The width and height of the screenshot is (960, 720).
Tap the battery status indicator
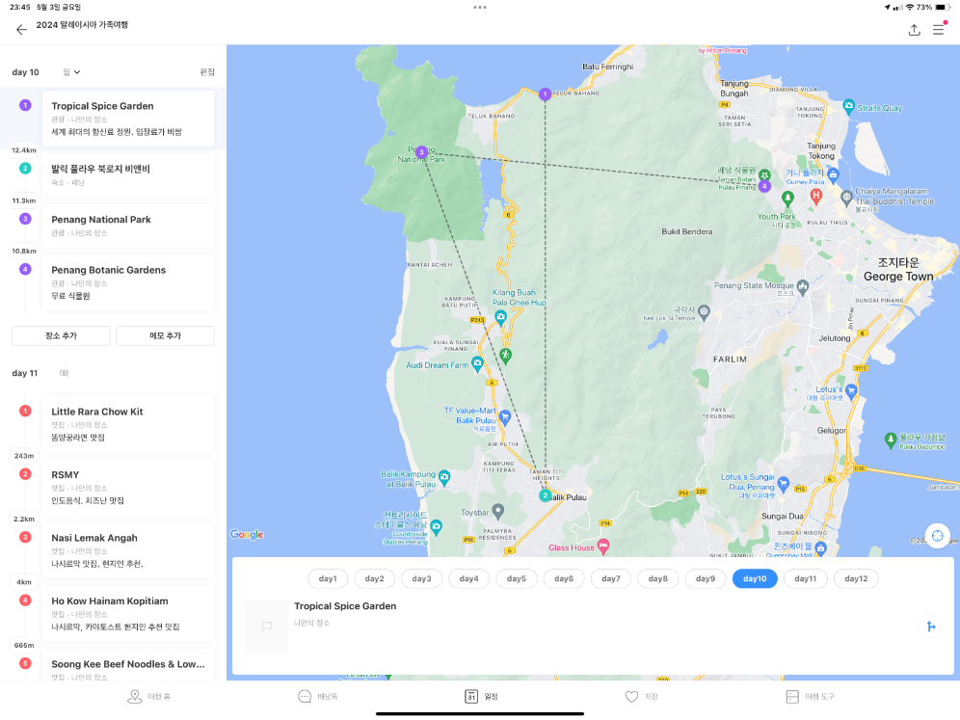941,8
